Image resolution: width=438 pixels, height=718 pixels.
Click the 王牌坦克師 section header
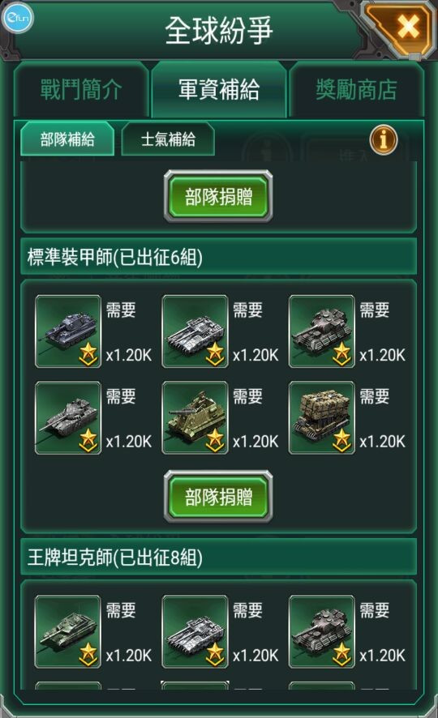point(218,557)
